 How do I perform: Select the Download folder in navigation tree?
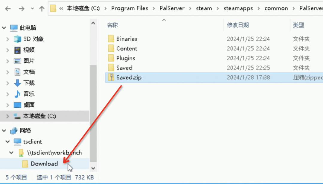44,164
